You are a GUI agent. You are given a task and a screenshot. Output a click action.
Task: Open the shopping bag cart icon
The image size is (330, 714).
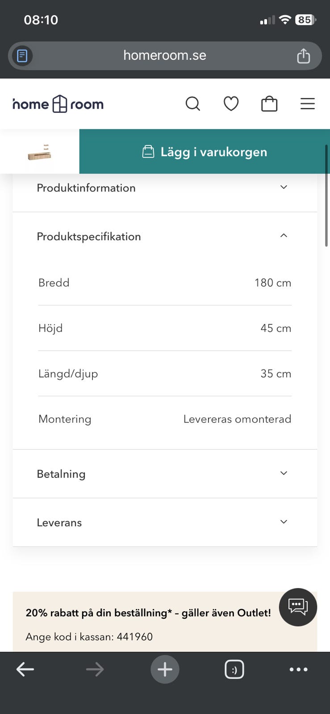(269, 104)
